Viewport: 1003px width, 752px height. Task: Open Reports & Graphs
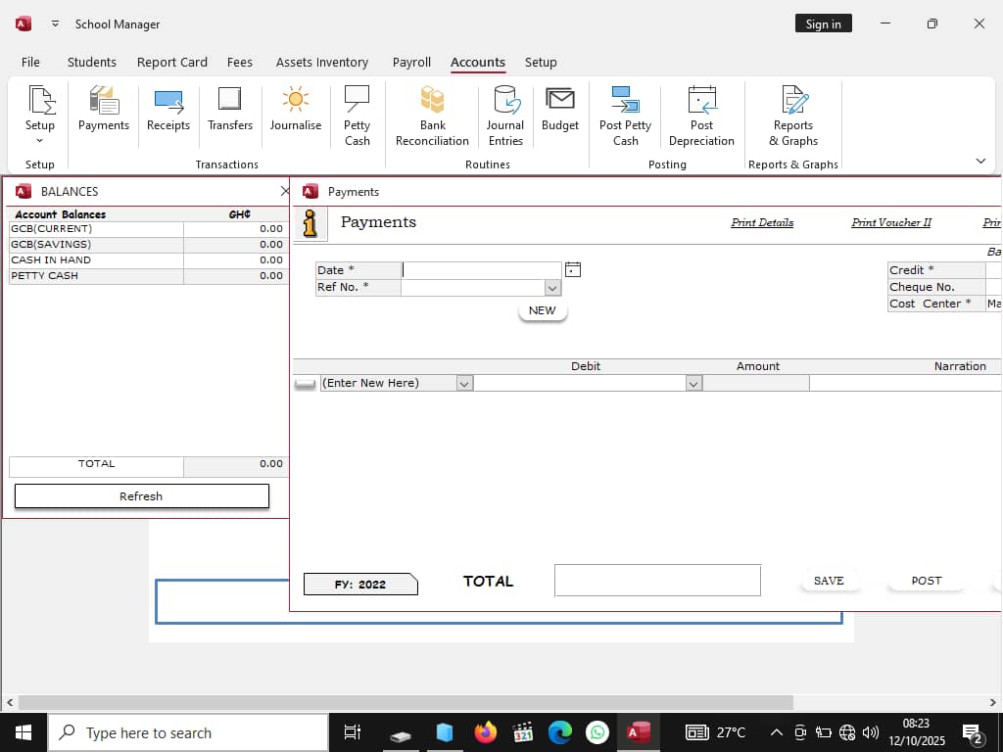tap(793, 116)
